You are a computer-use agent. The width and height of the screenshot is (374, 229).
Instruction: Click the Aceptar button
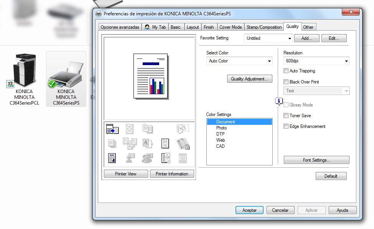(249, 210)
